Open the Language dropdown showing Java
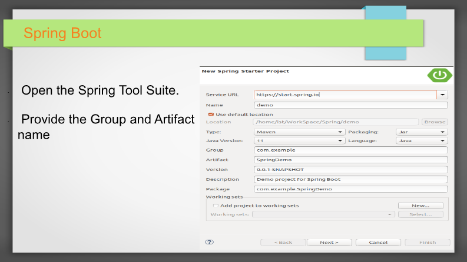The height and width of the screenshot is (262, 467). [422, 141]
